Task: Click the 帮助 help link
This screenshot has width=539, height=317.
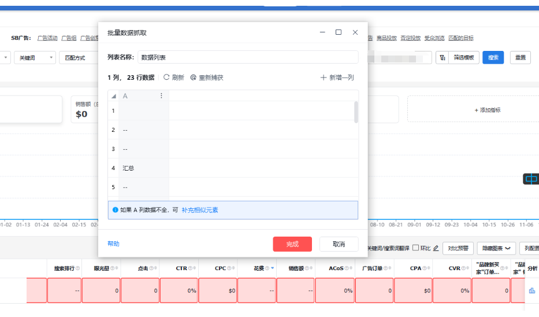Action: [113, 244]
